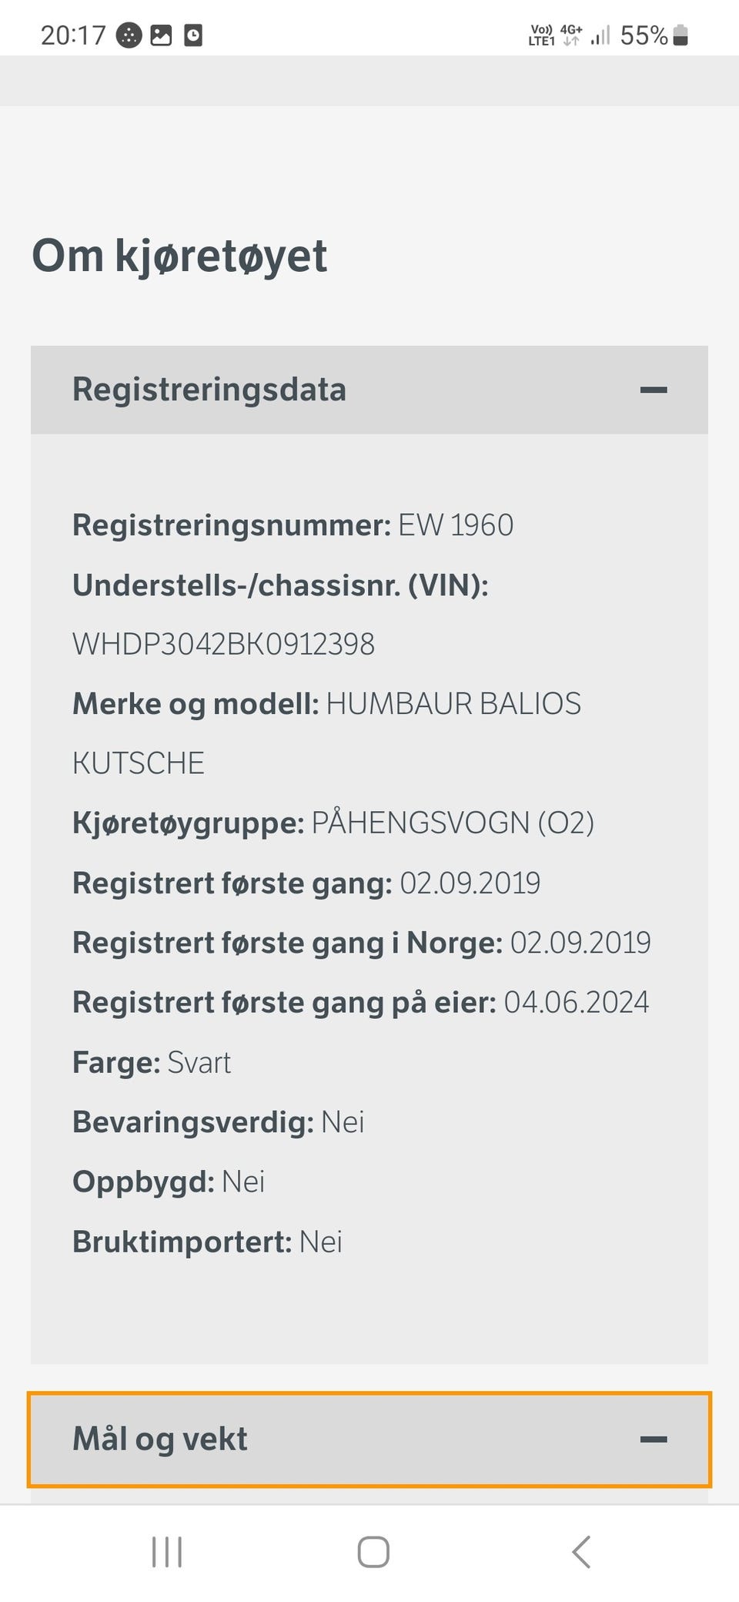Image resolution: width=739 pixels, height=1602 pixels.
Task: Tap the VoLTE call indicator
Action: 541,34
